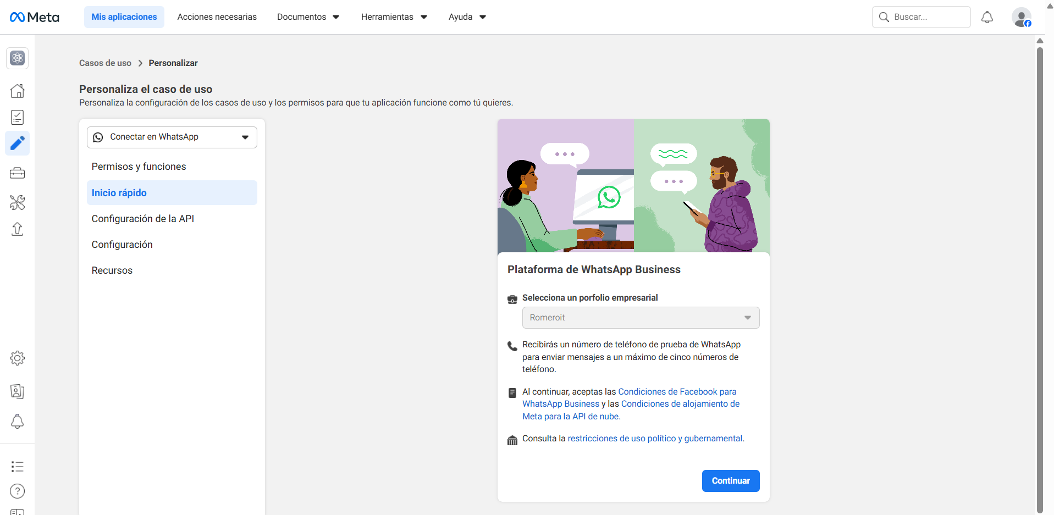This screenshot has width=1054, height=515.
Task: Click the search magnifier icon
Action: pos(884,17)
